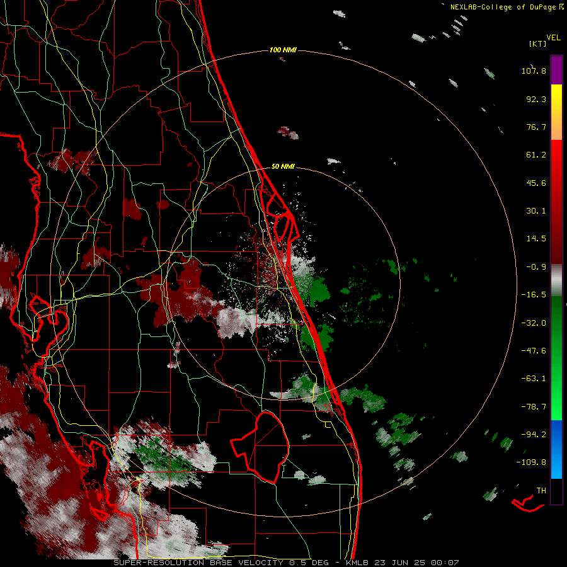Click the -63.1 velocity scale value

coord(534,379)
